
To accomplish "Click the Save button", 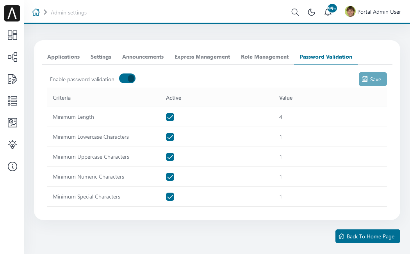I will 373,79.
